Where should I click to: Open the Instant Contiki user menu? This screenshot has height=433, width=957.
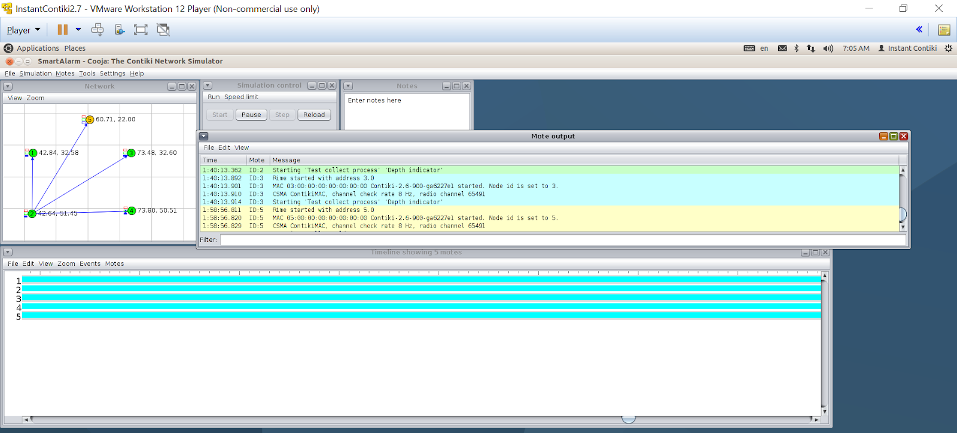[907, 48]
